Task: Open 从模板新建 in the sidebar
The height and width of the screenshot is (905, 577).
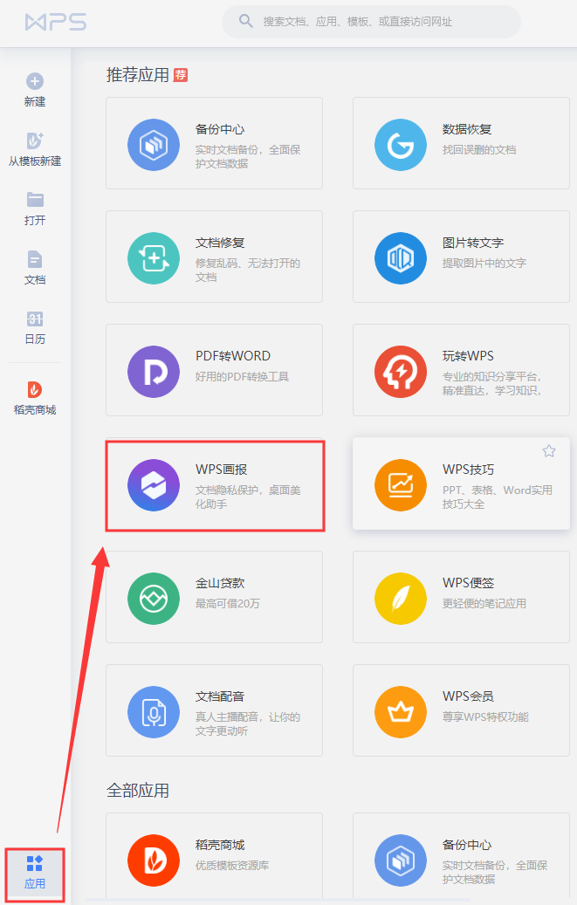Action: pyautogui.click(x=35, y=149)
